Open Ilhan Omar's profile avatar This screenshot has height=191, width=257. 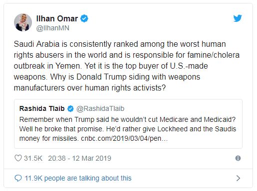coord(23,22)
